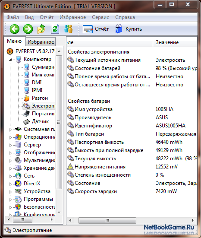Select the Сервер icon in tree
This screenshot has height=238, width=201.
pos(18,145)
